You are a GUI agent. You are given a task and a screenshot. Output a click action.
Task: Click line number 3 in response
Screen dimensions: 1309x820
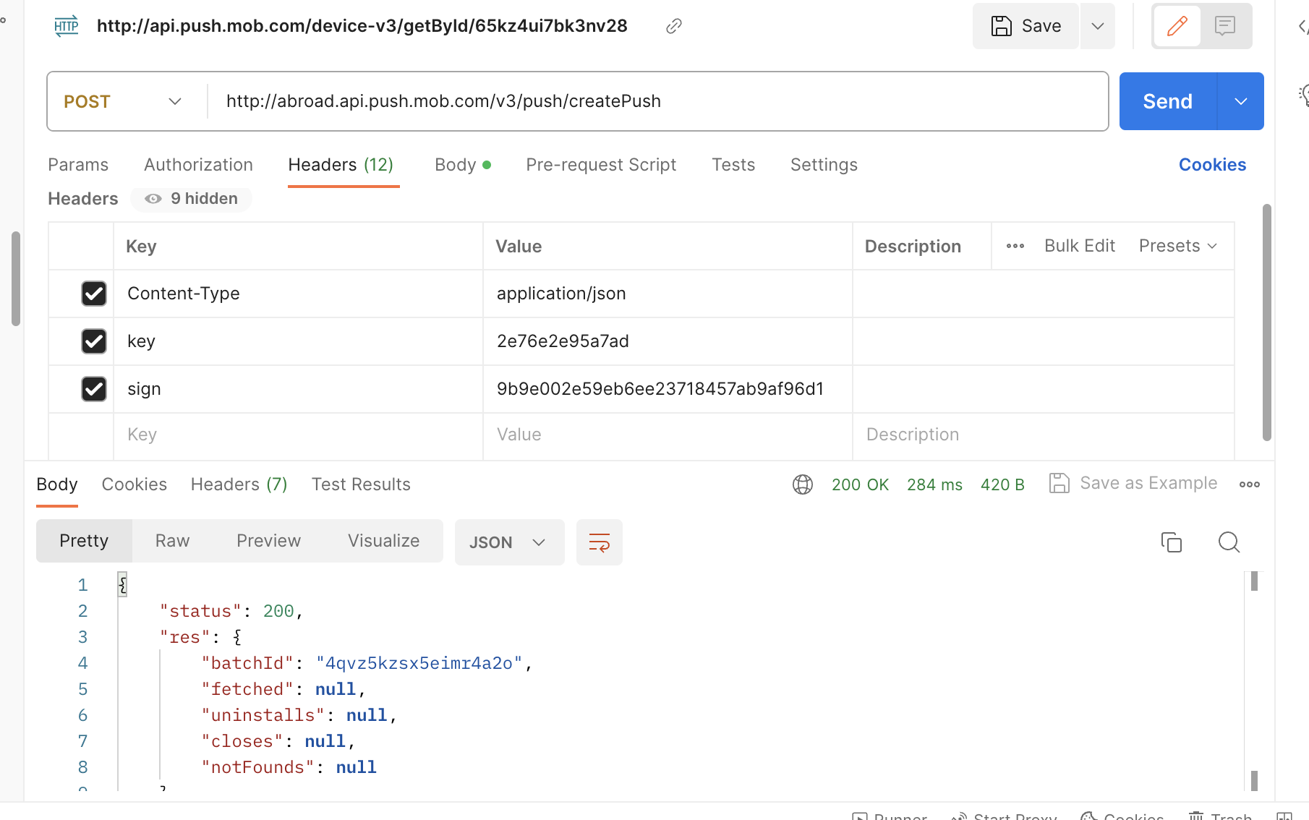click(x=82, y=637)
